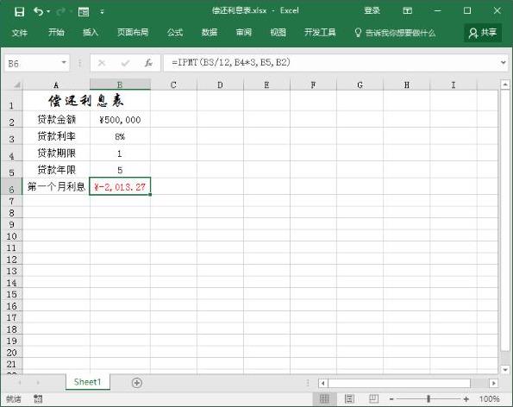This screenshot has height=407, width=513.
Task: Switch to Page Break Preview icon
Action: point(373,398)
